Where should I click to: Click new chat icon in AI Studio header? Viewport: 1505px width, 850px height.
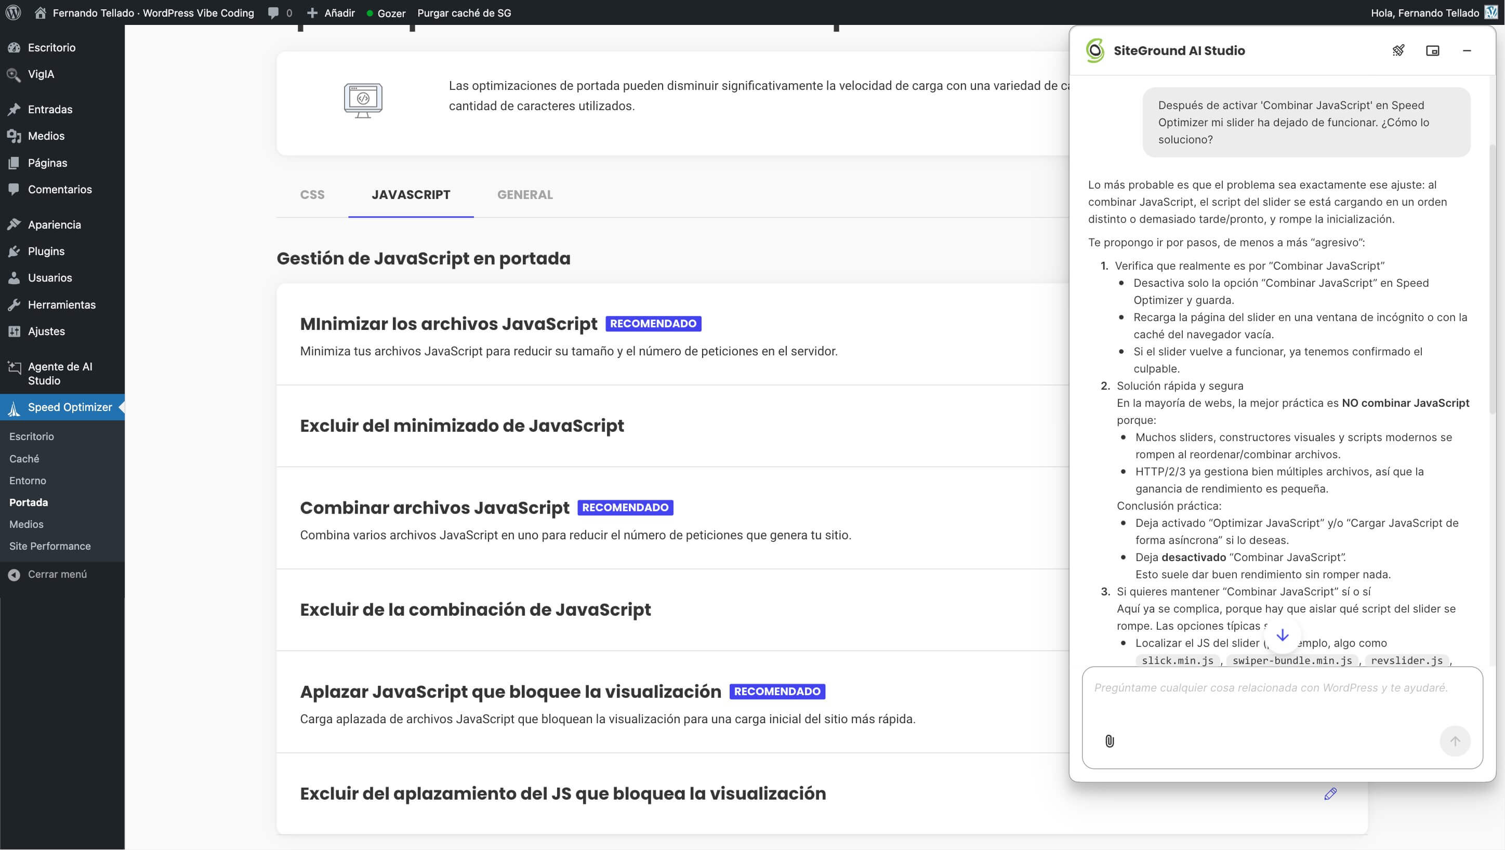tap(1398, 50)
